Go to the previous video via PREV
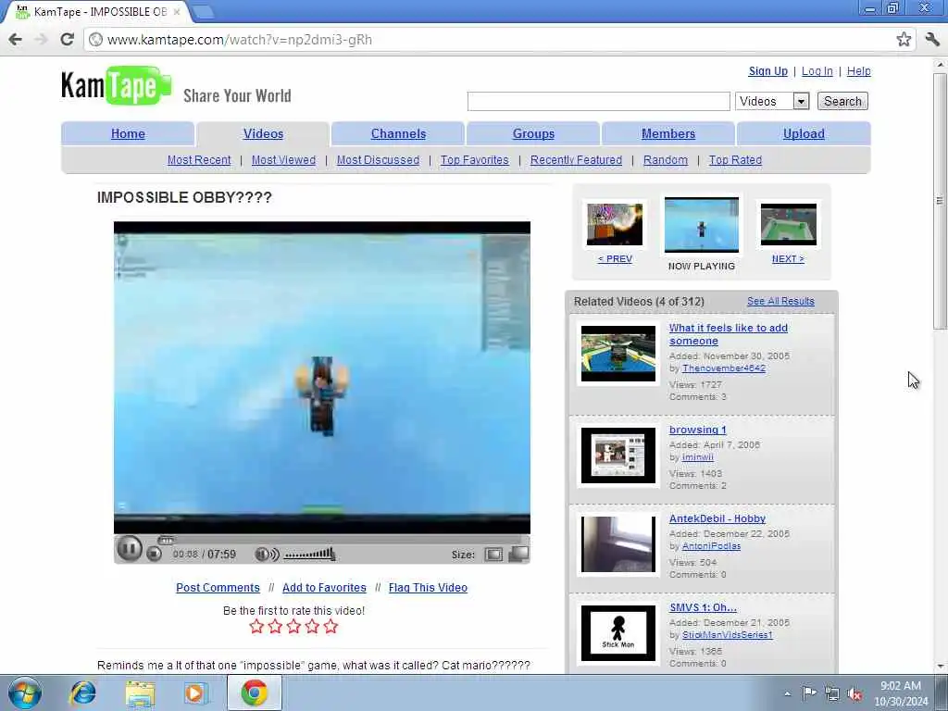Screen dimensions: 948x711 [x=615, y=259]
